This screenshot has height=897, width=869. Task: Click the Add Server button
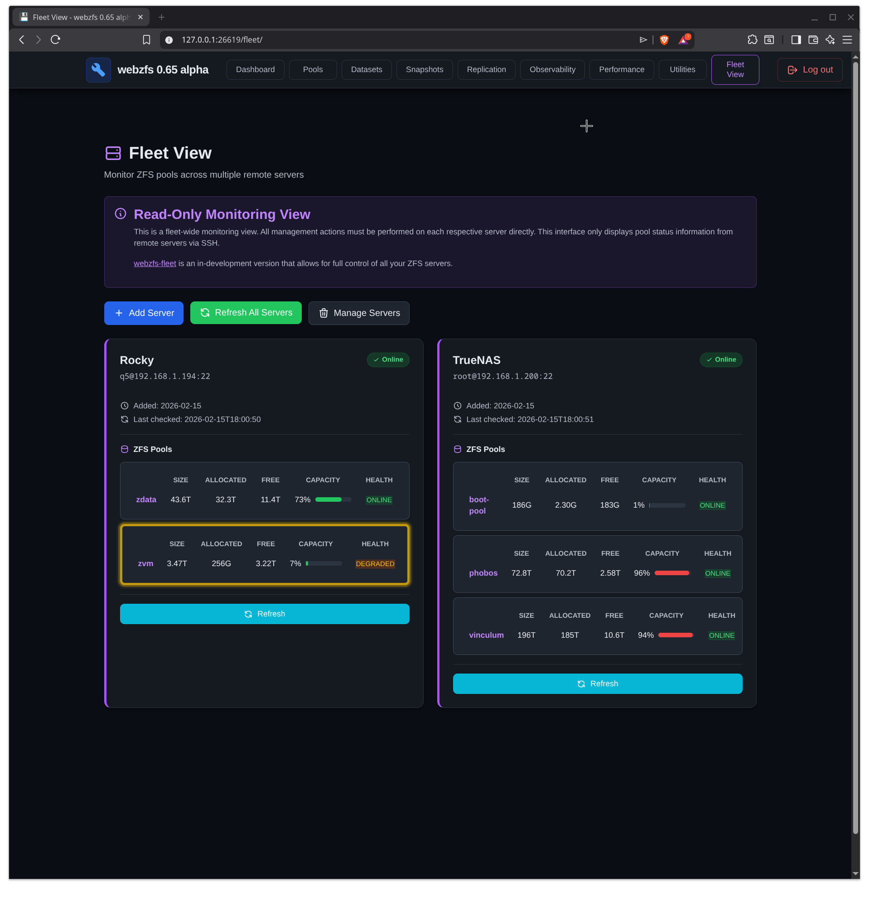(x=144, y=313)
